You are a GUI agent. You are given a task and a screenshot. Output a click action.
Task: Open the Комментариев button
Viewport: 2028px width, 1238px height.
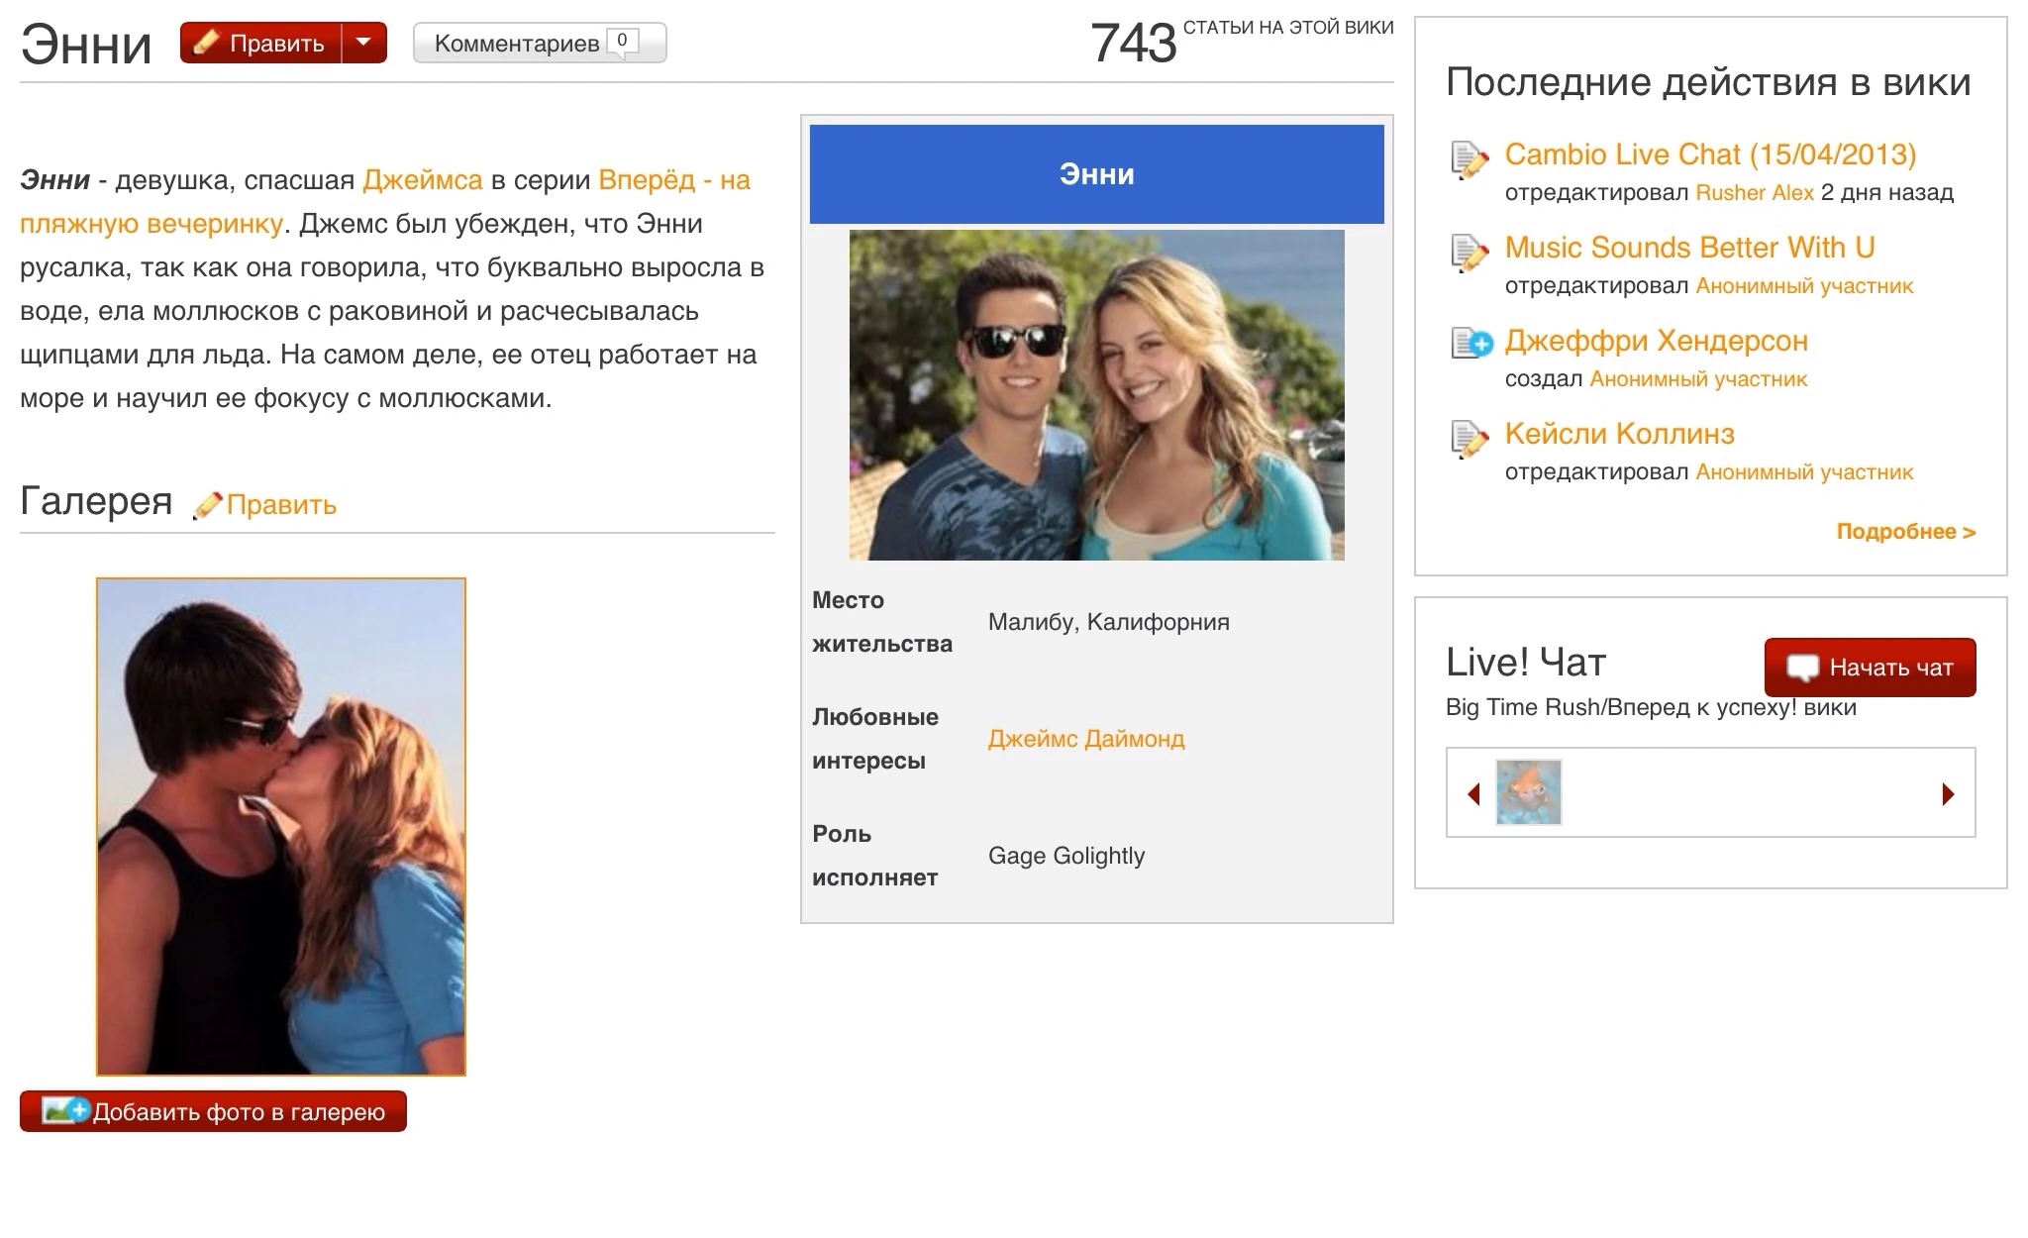pos(517,44)
